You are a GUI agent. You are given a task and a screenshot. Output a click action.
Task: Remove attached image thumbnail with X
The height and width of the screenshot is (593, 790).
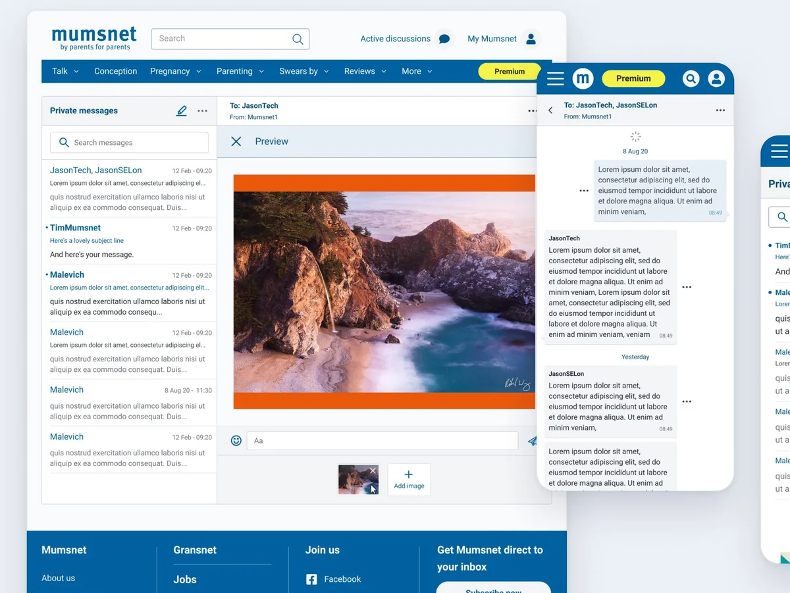click(x=373, y=471)
